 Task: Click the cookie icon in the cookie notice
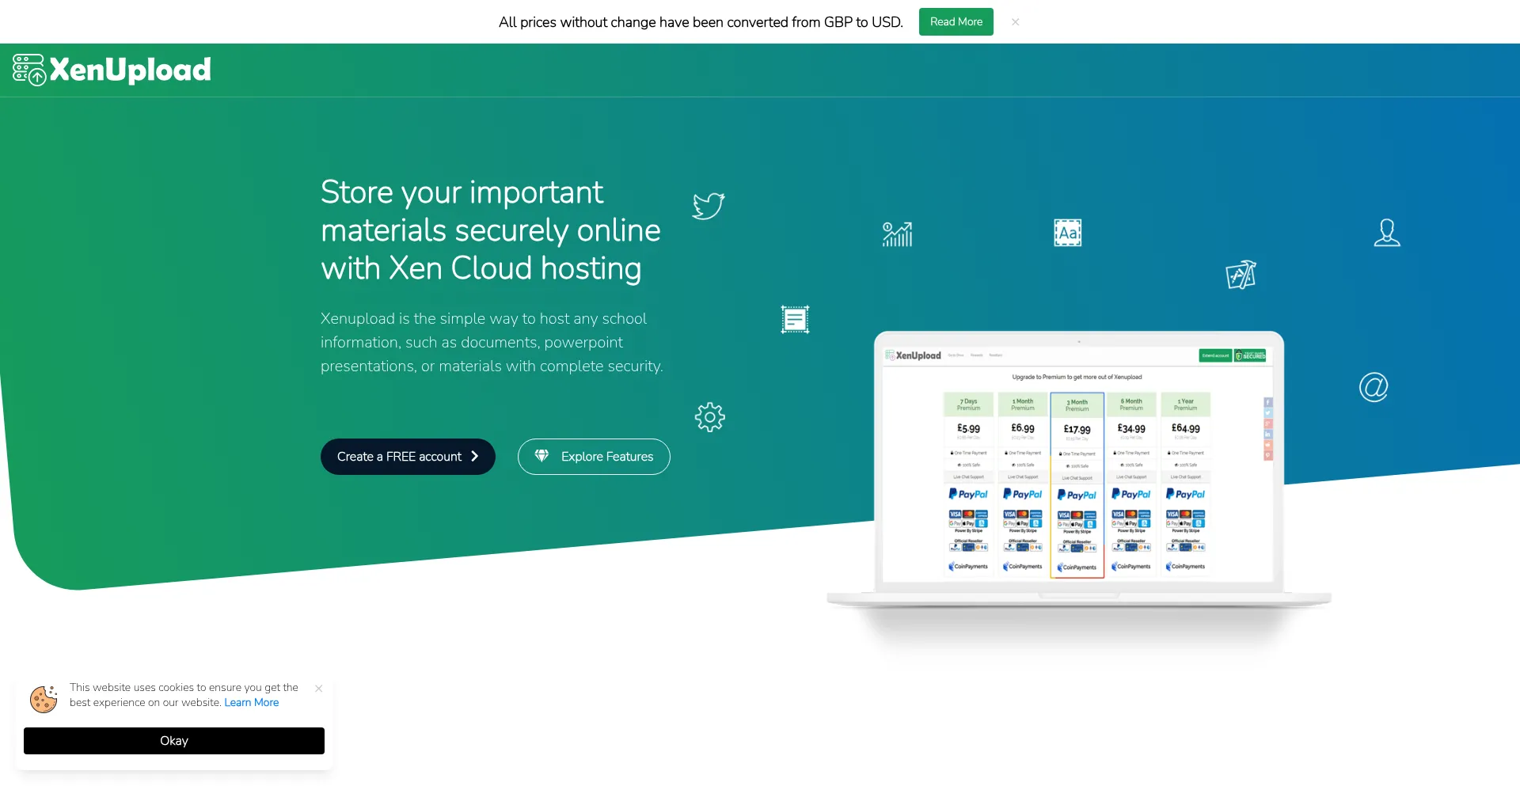coord(44,699)
